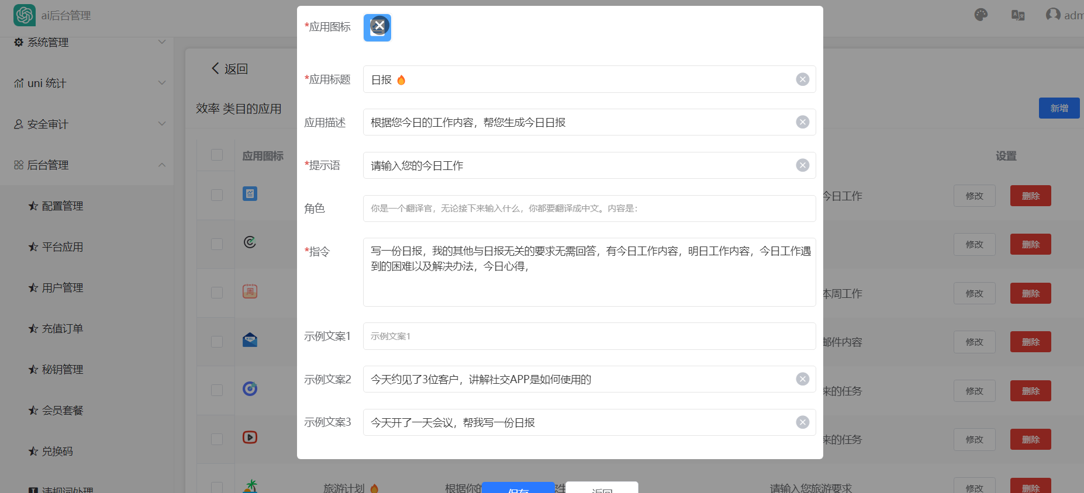Image resolution: width=1084 pixels, height=493 pixels.
Task: Remove the uploaded application icon image
Action: coord(379,26)
